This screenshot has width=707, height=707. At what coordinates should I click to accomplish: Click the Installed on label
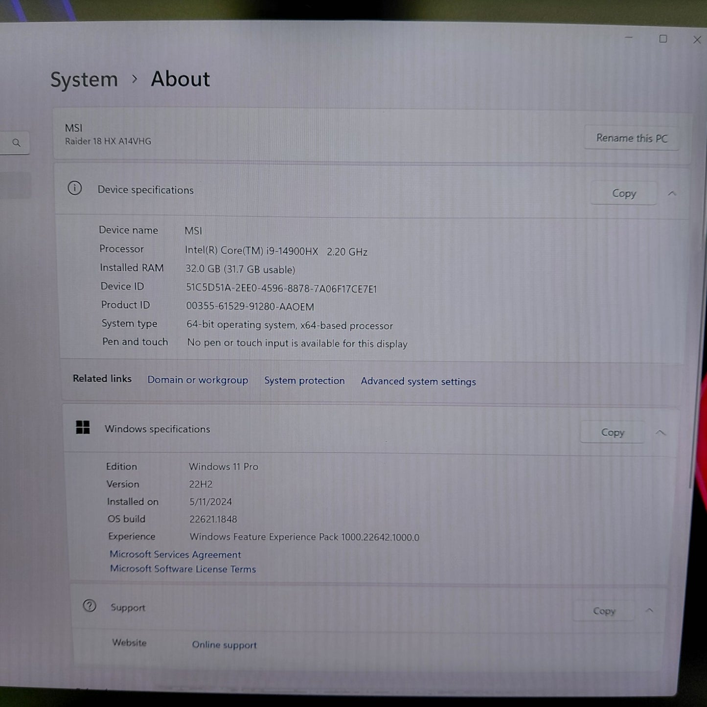[x=133, y=502]
